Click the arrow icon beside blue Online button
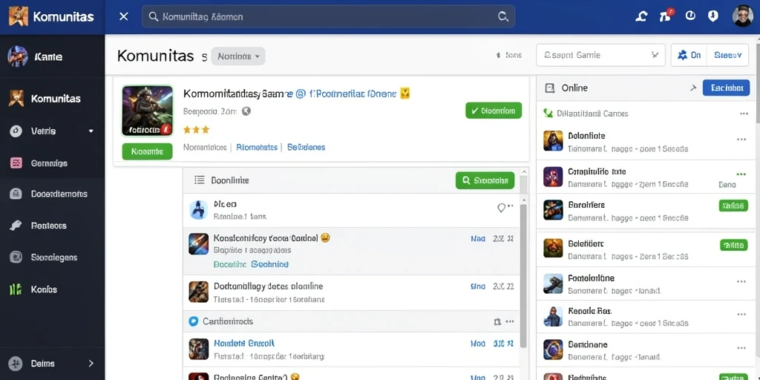 coord(693,88)
